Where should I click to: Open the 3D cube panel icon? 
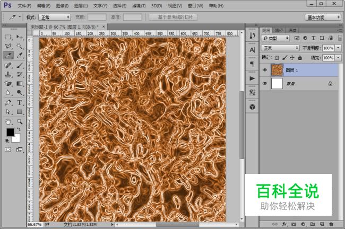pyautogui.click(x=252, y=107)
